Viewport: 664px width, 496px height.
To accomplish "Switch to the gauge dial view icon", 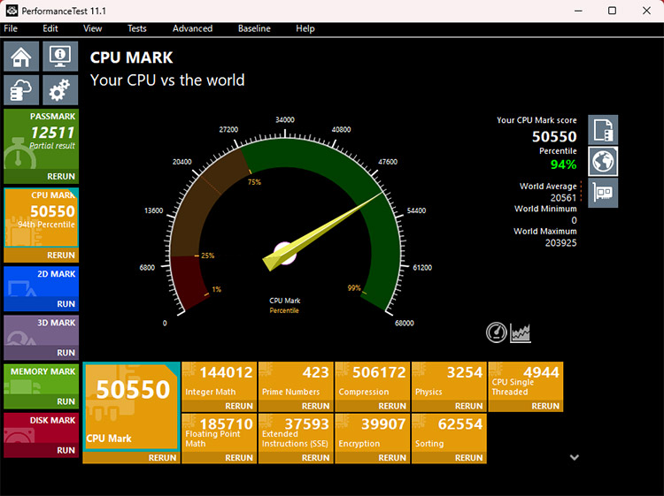I will coord(497,332).
